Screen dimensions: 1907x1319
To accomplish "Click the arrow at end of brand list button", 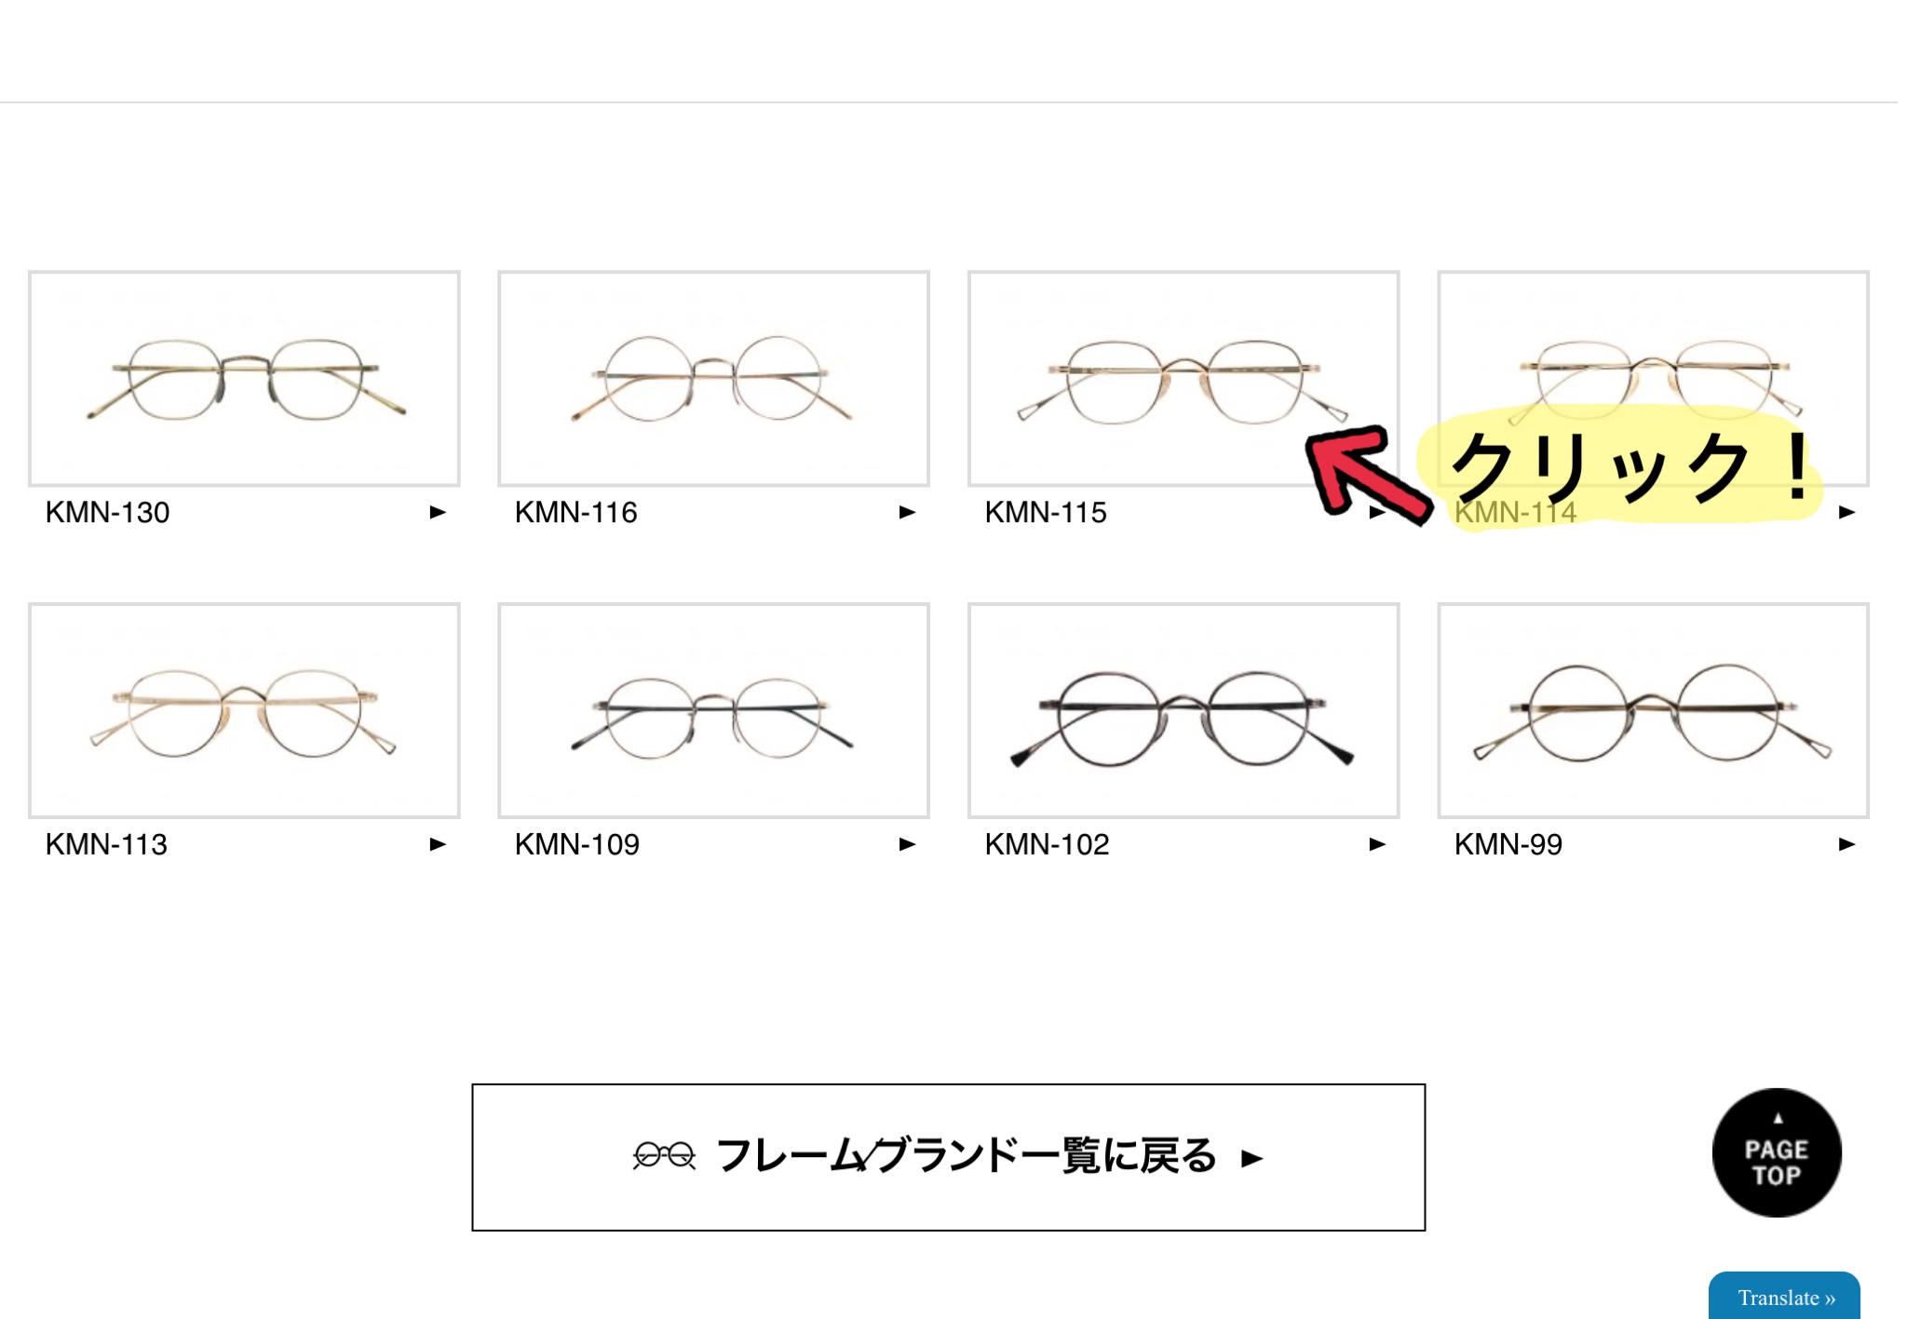I will pos(1252,1158).
